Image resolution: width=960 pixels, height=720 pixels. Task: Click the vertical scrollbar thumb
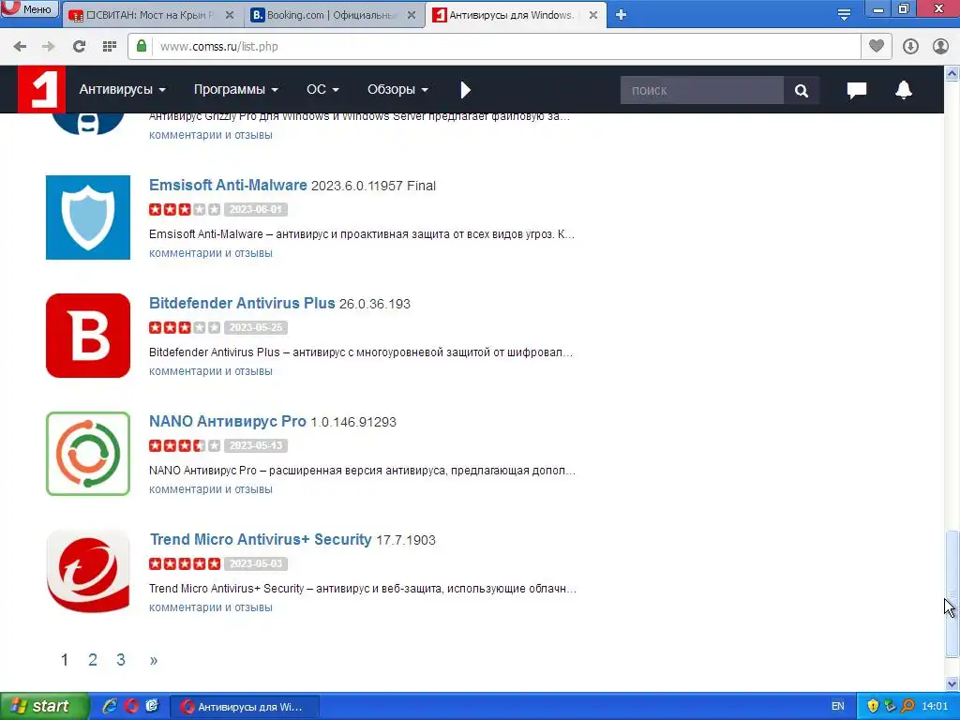pos(952,593)
